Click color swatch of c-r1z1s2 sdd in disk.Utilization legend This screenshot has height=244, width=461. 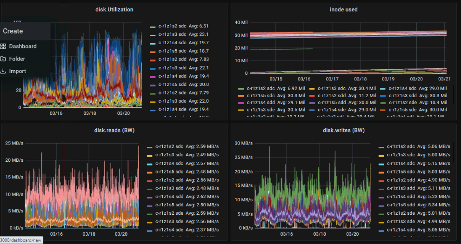[153, 59]
